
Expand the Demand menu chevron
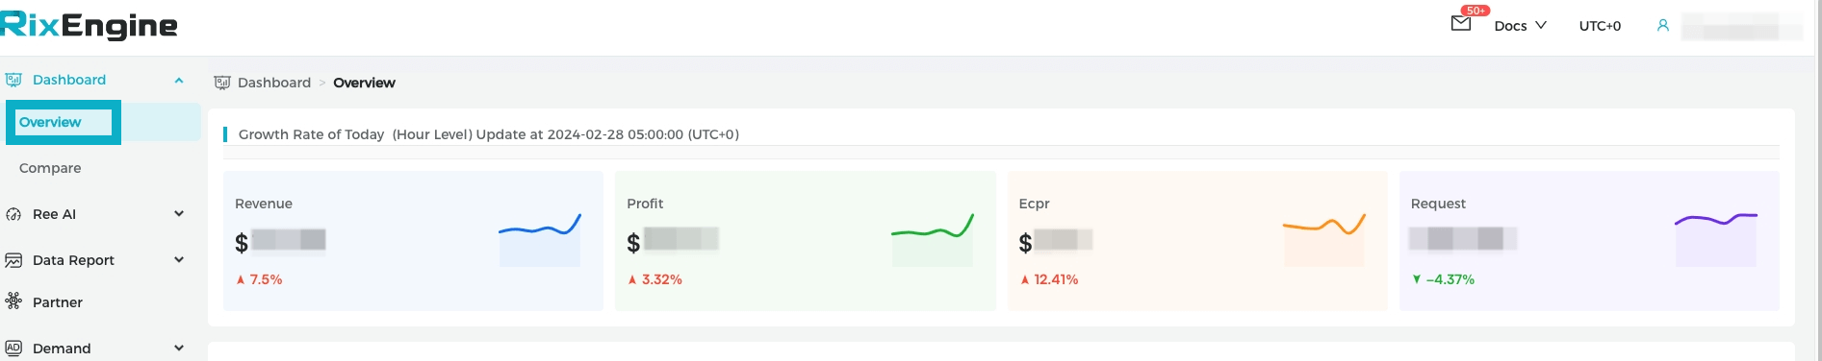pos(179,348)
